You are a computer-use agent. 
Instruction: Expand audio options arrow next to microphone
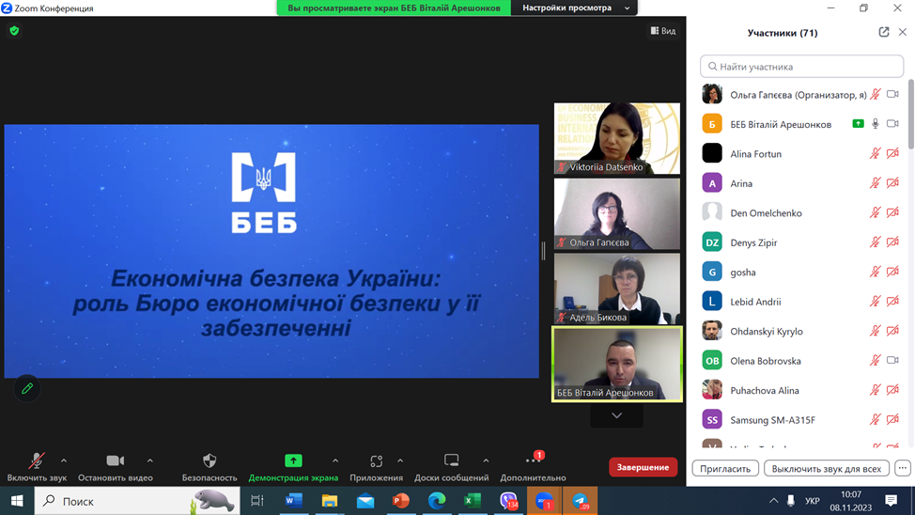(64, 460)
